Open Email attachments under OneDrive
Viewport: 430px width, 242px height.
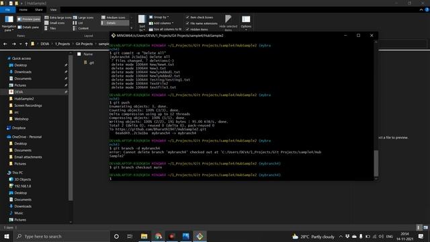point(28,157)
